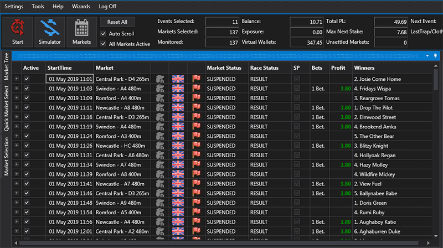The image size is (443, 248).
Task: Expand the Swindon A7 480m row
Action: tap(17, 164)
